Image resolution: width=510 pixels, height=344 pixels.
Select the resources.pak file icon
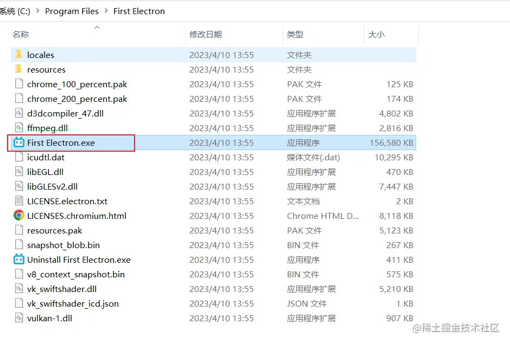(x=19, y=230)
